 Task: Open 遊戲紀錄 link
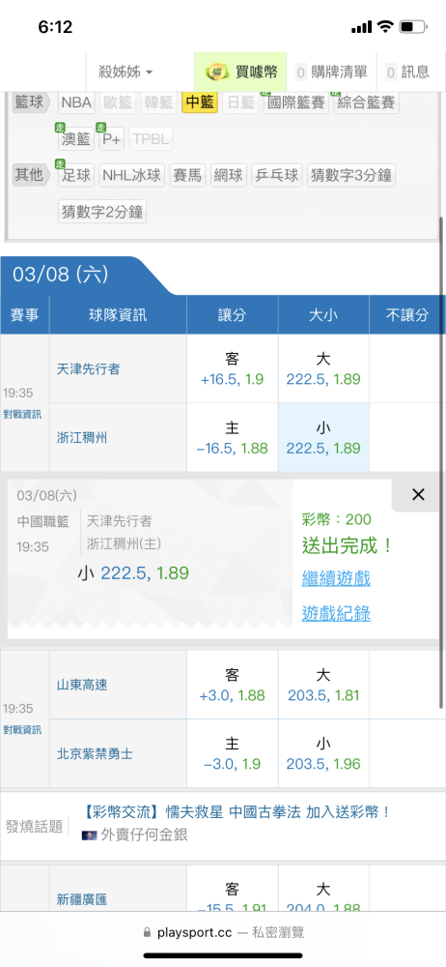pyautogui.click(x=336, y=614)
